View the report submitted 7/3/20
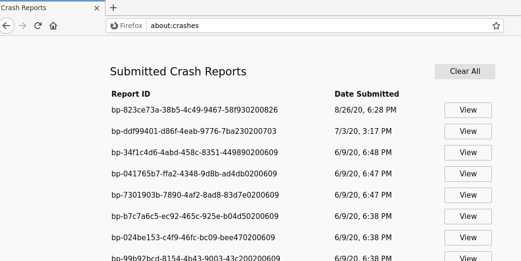 click(468, 131)
